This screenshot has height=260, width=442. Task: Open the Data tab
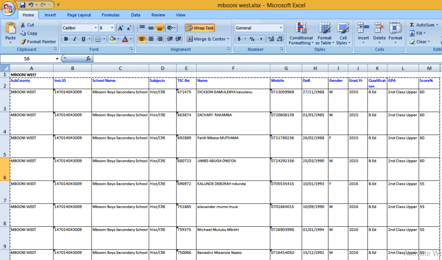pos(136,15)
